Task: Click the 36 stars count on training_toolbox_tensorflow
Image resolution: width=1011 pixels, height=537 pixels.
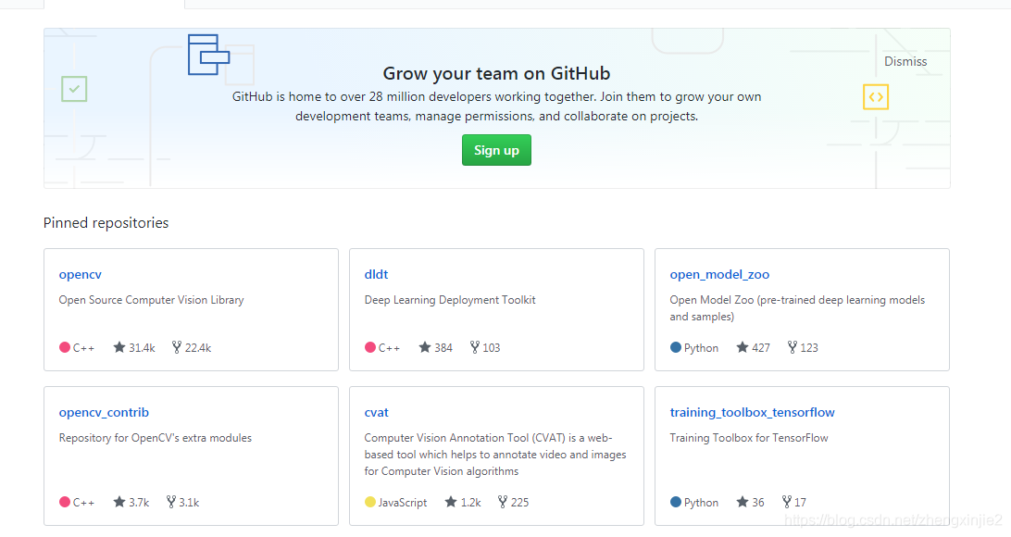Action: coord(758,503)
